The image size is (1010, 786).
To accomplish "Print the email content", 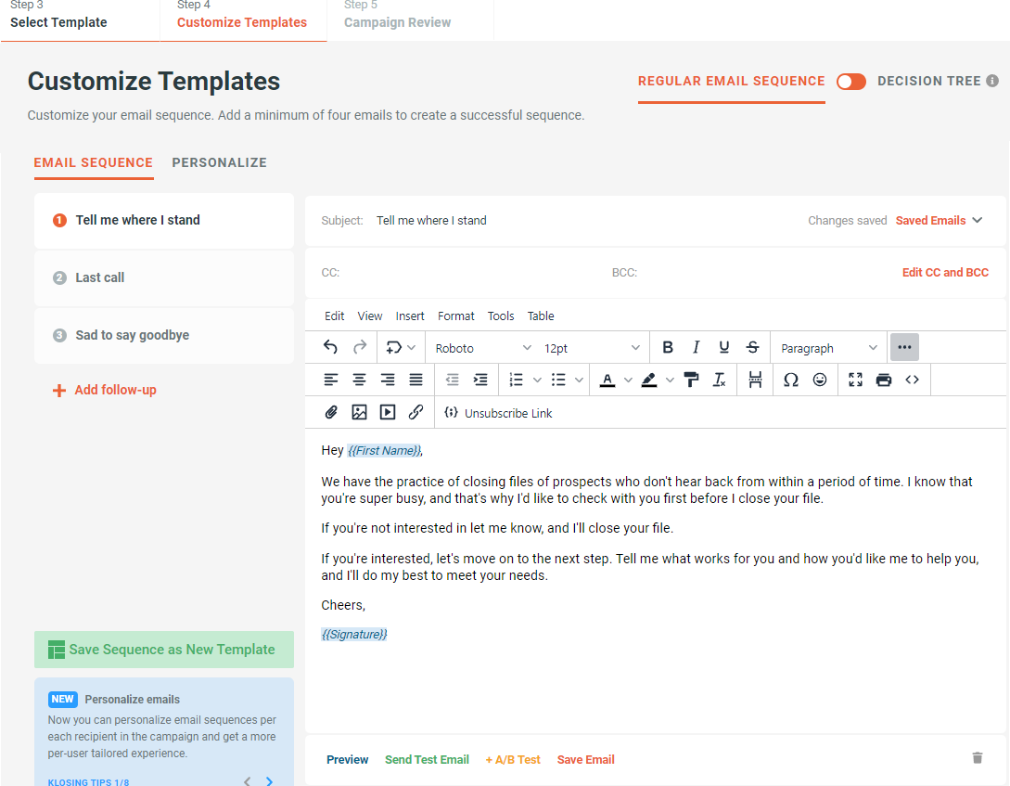I will pos(884,380).
